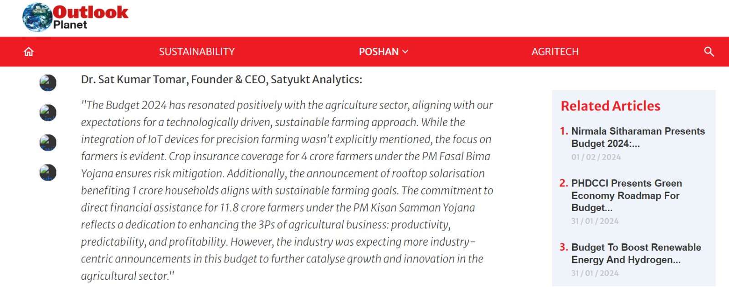
Task: Open 'PHDCCI Presents Green Economy Roadmap' article
Action: 626,196
